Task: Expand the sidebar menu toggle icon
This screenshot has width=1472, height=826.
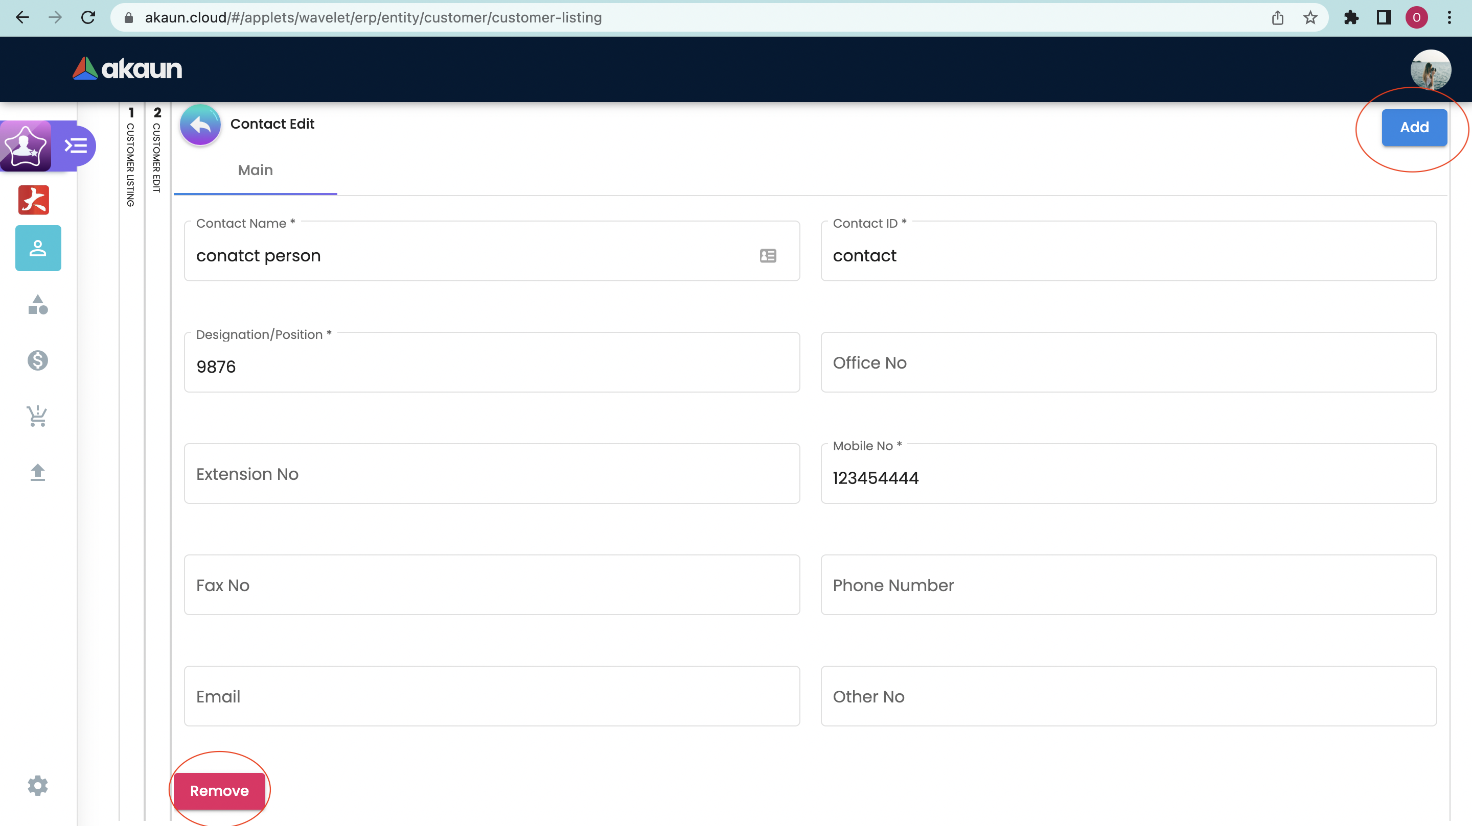Action: point(76,145)
